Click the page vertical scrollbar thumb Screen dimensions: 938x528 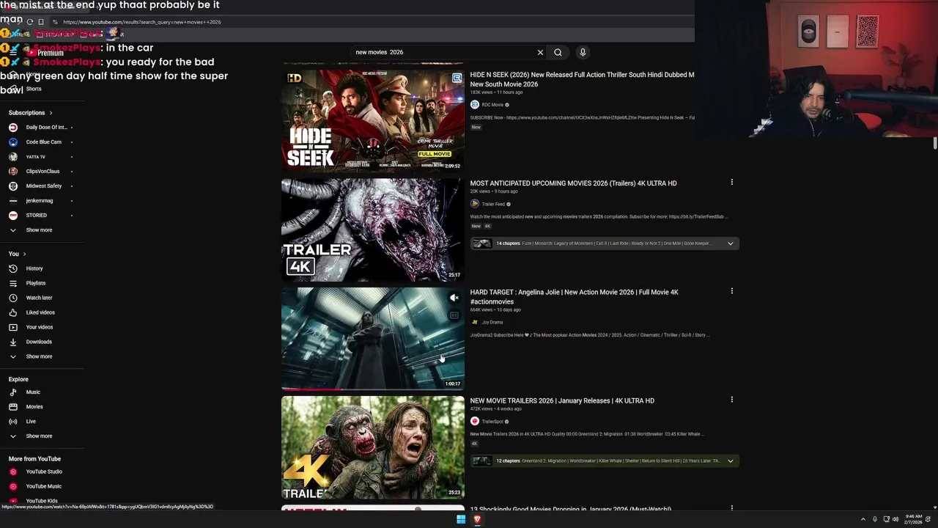935,142
